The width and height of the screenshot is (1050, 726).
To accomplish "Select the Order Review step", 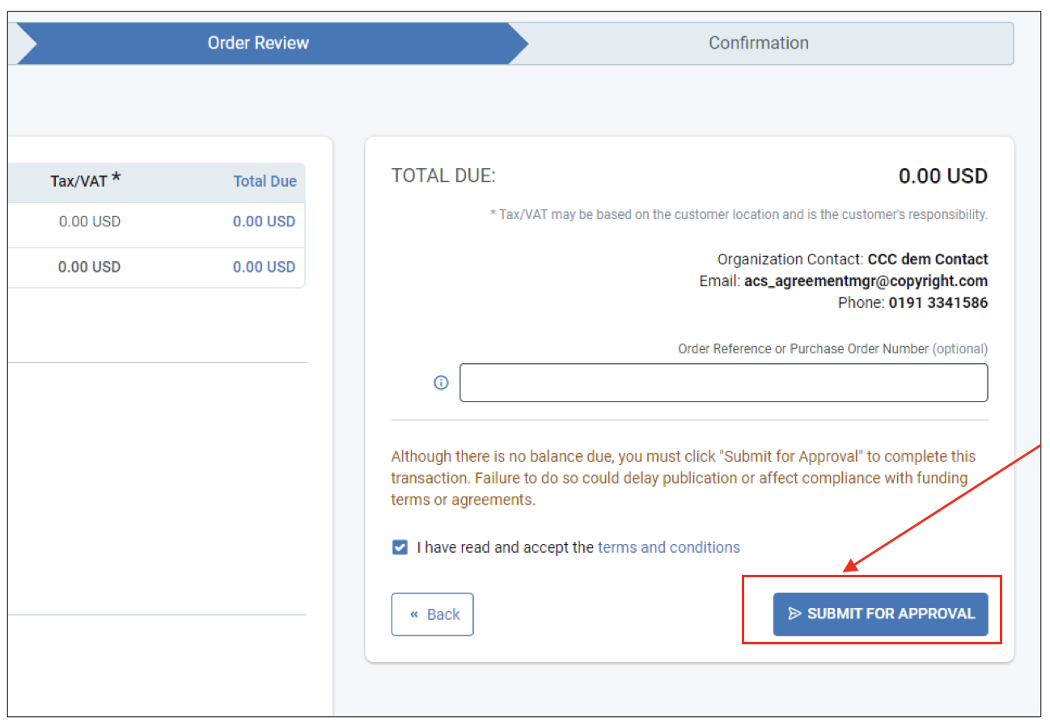I will pyautogui.click(x=258, y=43).
